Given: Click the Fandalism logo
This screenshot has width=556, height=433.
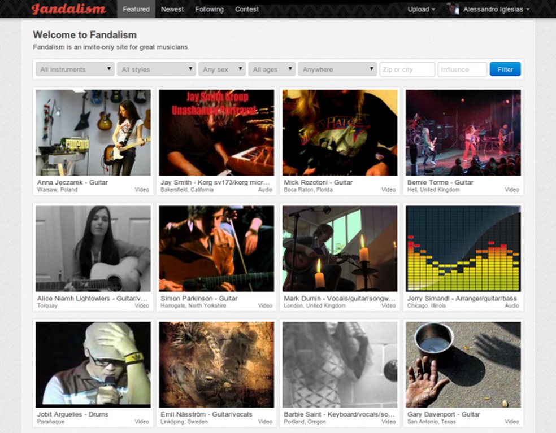Looking at the screenshot, I should 68,9.
